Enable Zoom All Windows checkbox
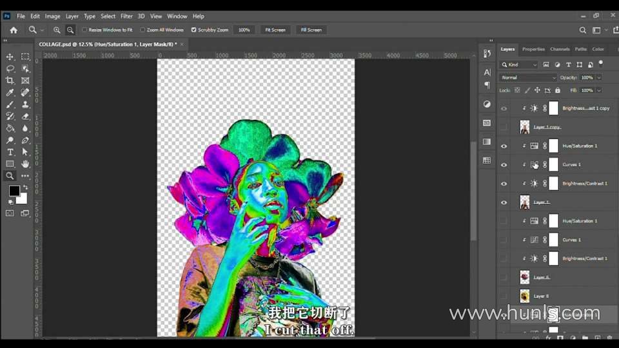Image resolution: width=619 pixels, height=348 pixels. pos(142,30)
